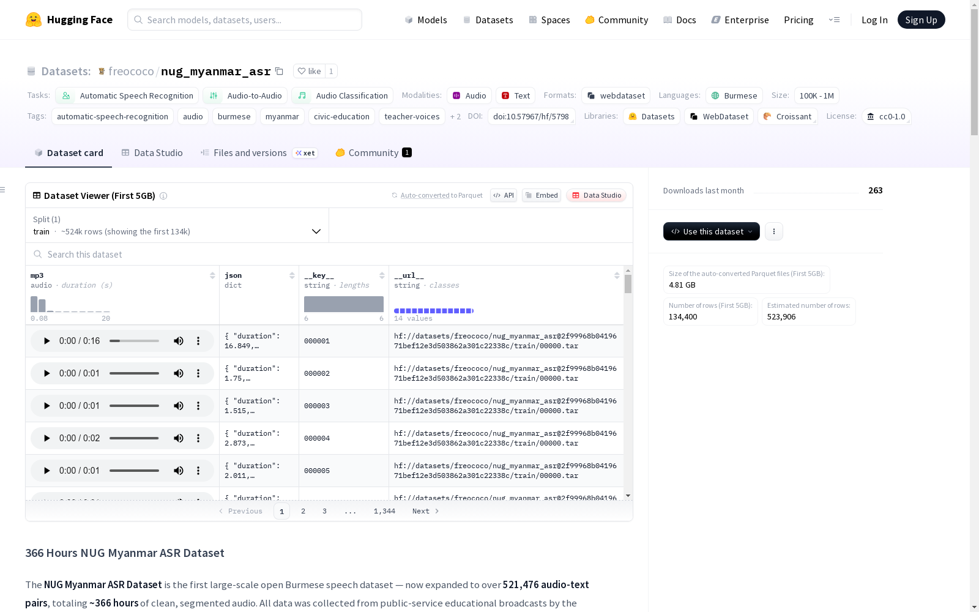Sort the __key__ column
Viewport: 979px width, 612px height.
tap(382, 275)
